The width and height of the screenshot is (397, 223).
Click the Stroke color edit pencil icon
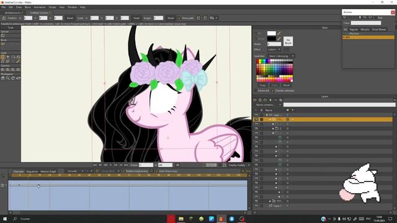[279, 38]
